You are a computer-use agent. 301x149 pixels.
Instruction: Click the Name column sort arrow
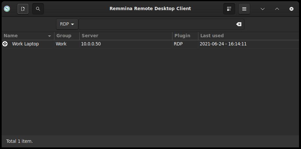49,36
